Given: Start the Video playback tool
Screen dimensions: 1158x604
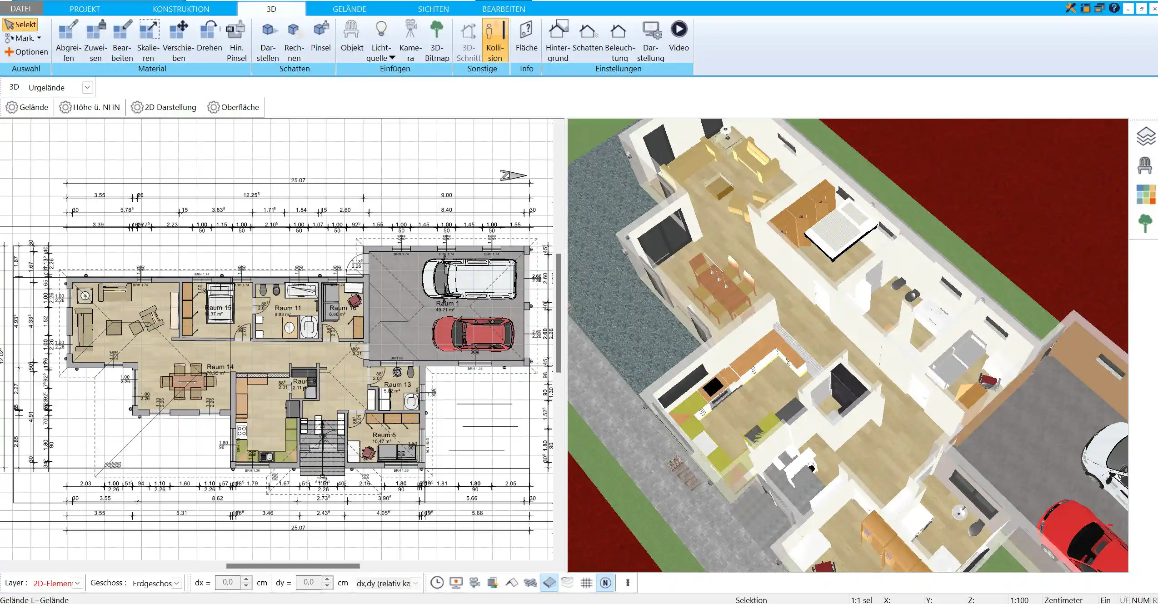Looking at the screenshot, I should tap(679, 36).
